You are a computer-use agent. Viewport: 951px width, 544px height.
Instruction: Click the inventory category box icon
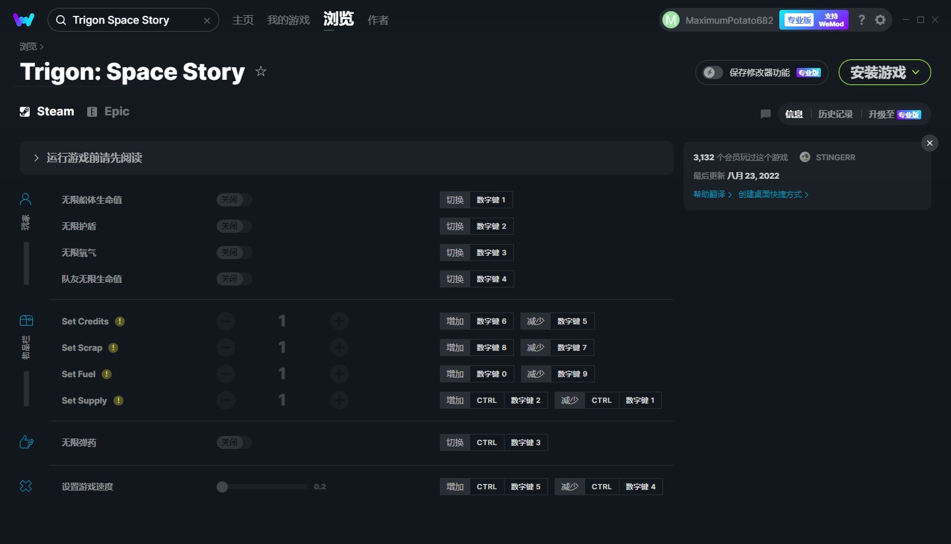[x=26, y=320]
